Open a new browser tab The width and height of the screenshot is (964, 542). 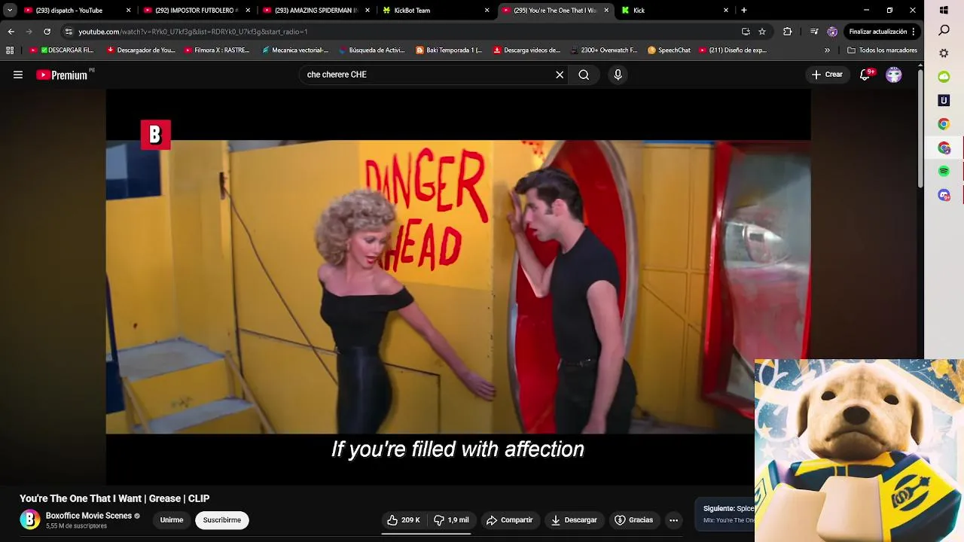[744, 11]
